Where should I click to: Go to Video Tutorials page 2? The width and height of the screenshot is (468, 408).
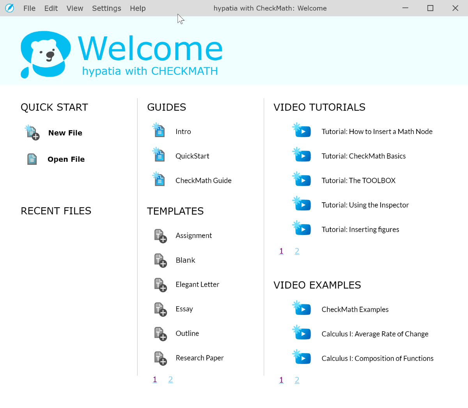click(x=297, y=251)
